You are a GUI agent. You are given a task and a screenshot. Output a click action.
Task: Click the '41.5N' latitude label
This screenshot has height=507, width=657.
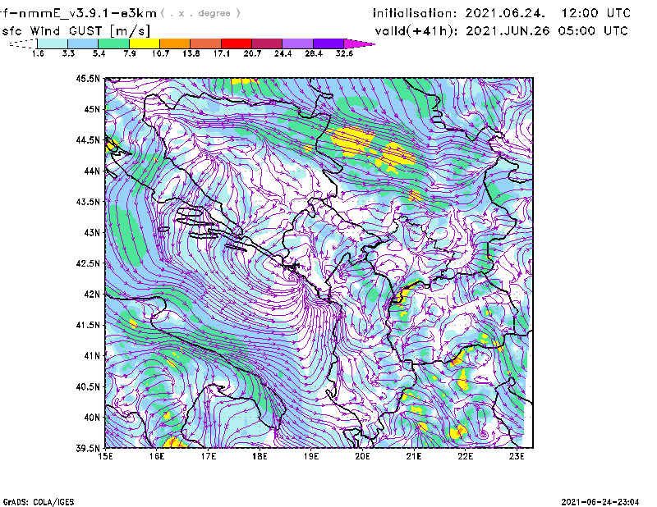[88, 325]
